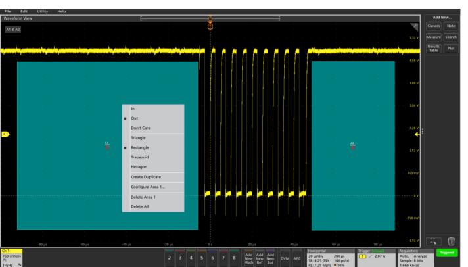Open the Ch 1 channel badge

(x=12, y=258)
